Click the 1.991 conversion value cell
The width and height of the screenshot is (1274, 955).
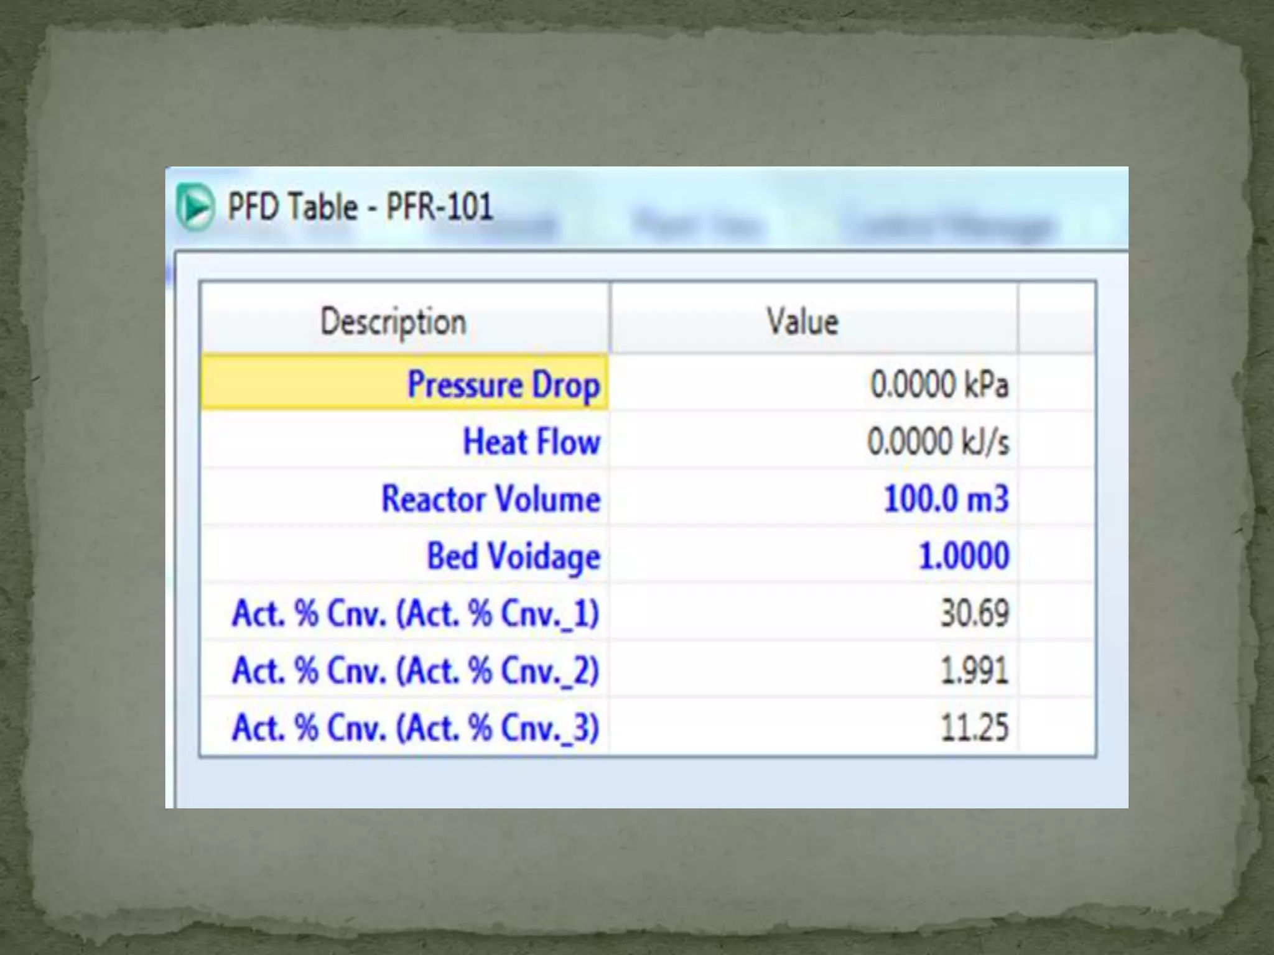coord(974,670)
